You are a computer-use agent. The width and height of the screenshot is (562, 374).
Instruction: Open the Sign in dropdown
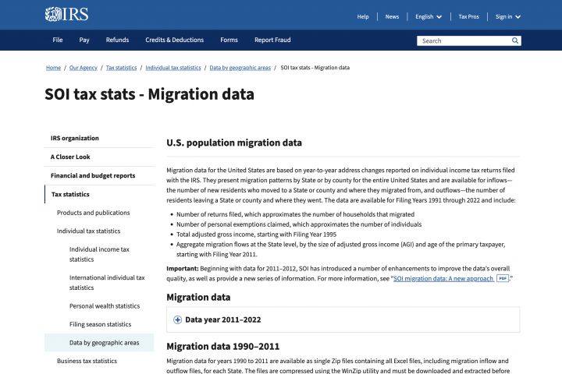[508, 17]
